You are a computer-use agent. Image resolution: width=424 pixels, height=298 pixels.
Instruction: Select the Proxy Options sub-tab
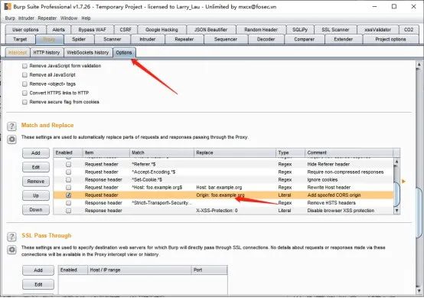tap(124, 53)
